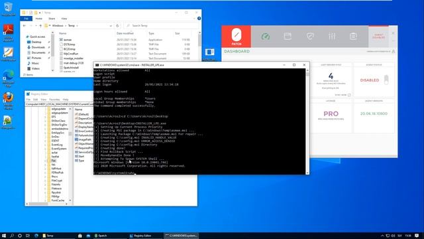424x239 pixels.
Task: Open the log calendar icon in 0patch
Action: (x=353, y=37)
